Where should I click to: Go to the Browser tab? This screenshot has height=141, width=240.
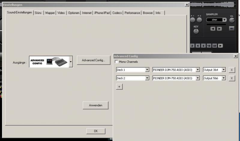point(148,13)
